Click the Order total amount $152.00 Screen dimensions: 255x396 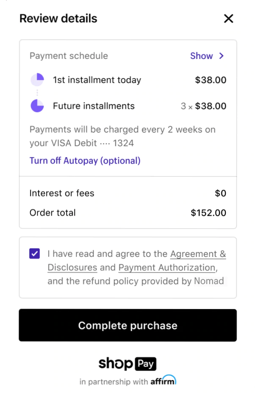click(x=208, y=213)
